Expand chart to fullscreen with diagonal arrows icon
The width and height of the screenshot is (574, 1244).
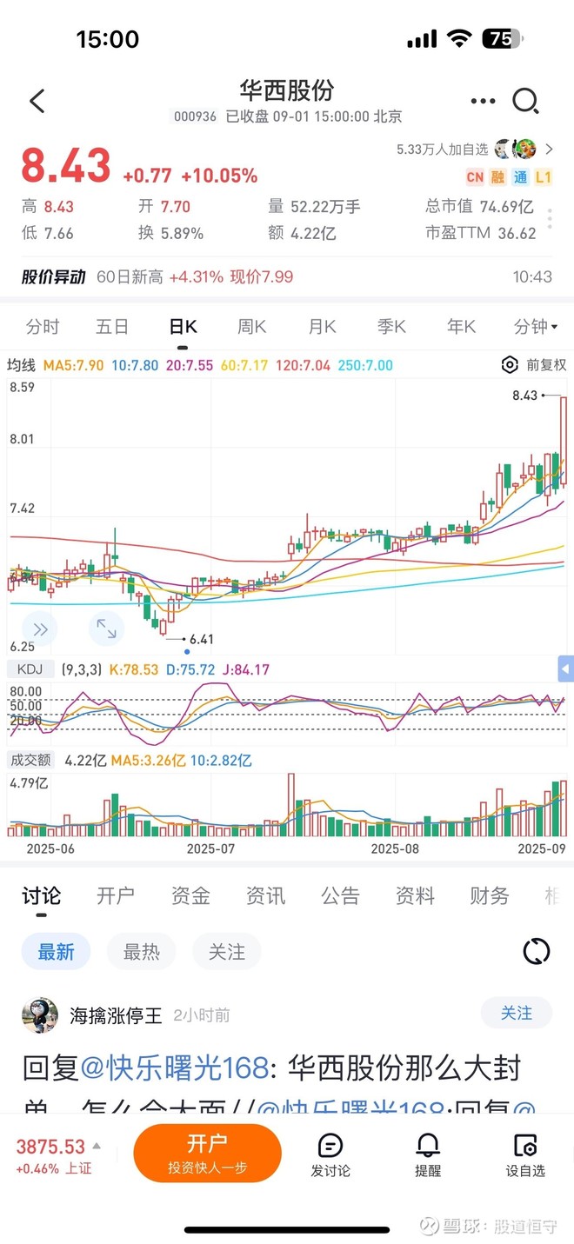(106, 629)
